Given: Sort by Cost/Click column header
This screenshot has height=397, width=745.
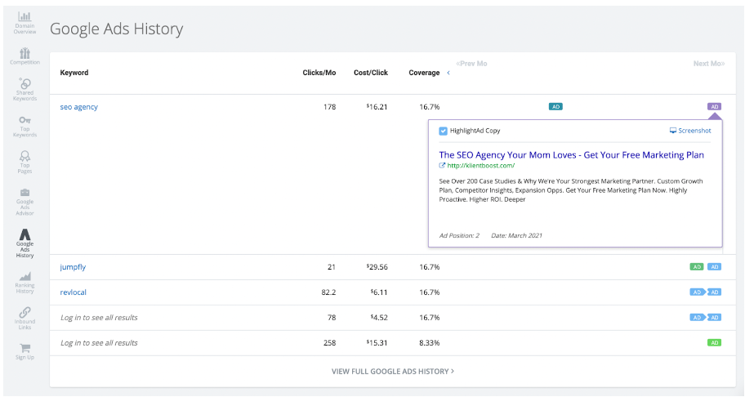Looking at the screenshot, I should [371, 73].
